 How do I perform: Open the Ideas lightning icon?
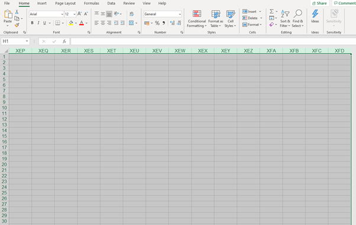point(315,14)
